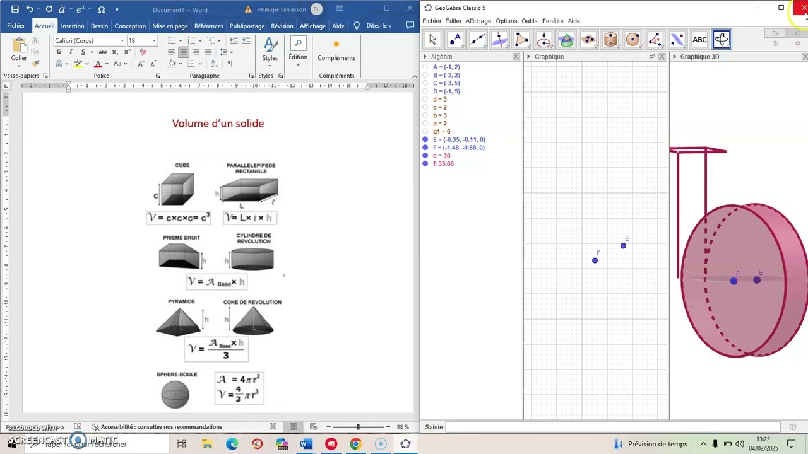Click the Omega symbol icon in Word
The width and height of the screenshot is (808, 454).
101,9
